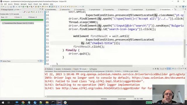Open the Run dropdown arrow
This screenshot has height=105, width=187.
(25, 7)
